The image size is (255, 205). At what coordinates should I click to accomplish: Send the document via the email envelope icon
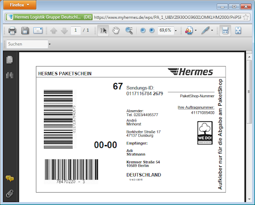(x=38, y=30)
